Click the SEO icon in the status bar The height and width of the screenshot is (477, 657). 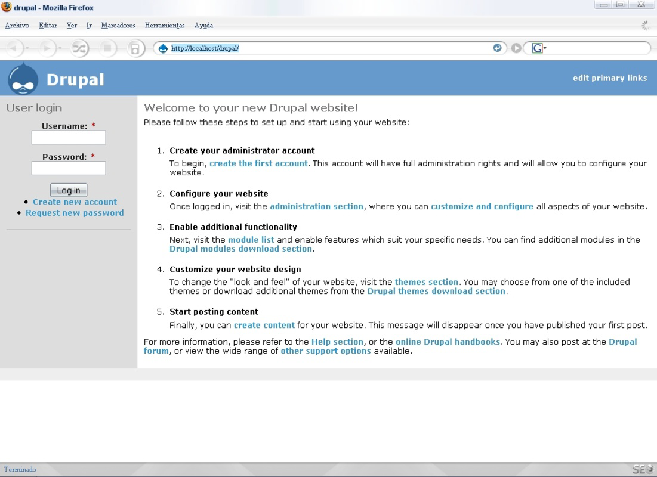coord(643,469)
